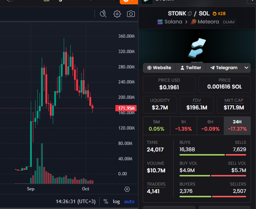Click the SELLS 7,629 value
This screenshot has width=256, height=209.
click(239, 150)
